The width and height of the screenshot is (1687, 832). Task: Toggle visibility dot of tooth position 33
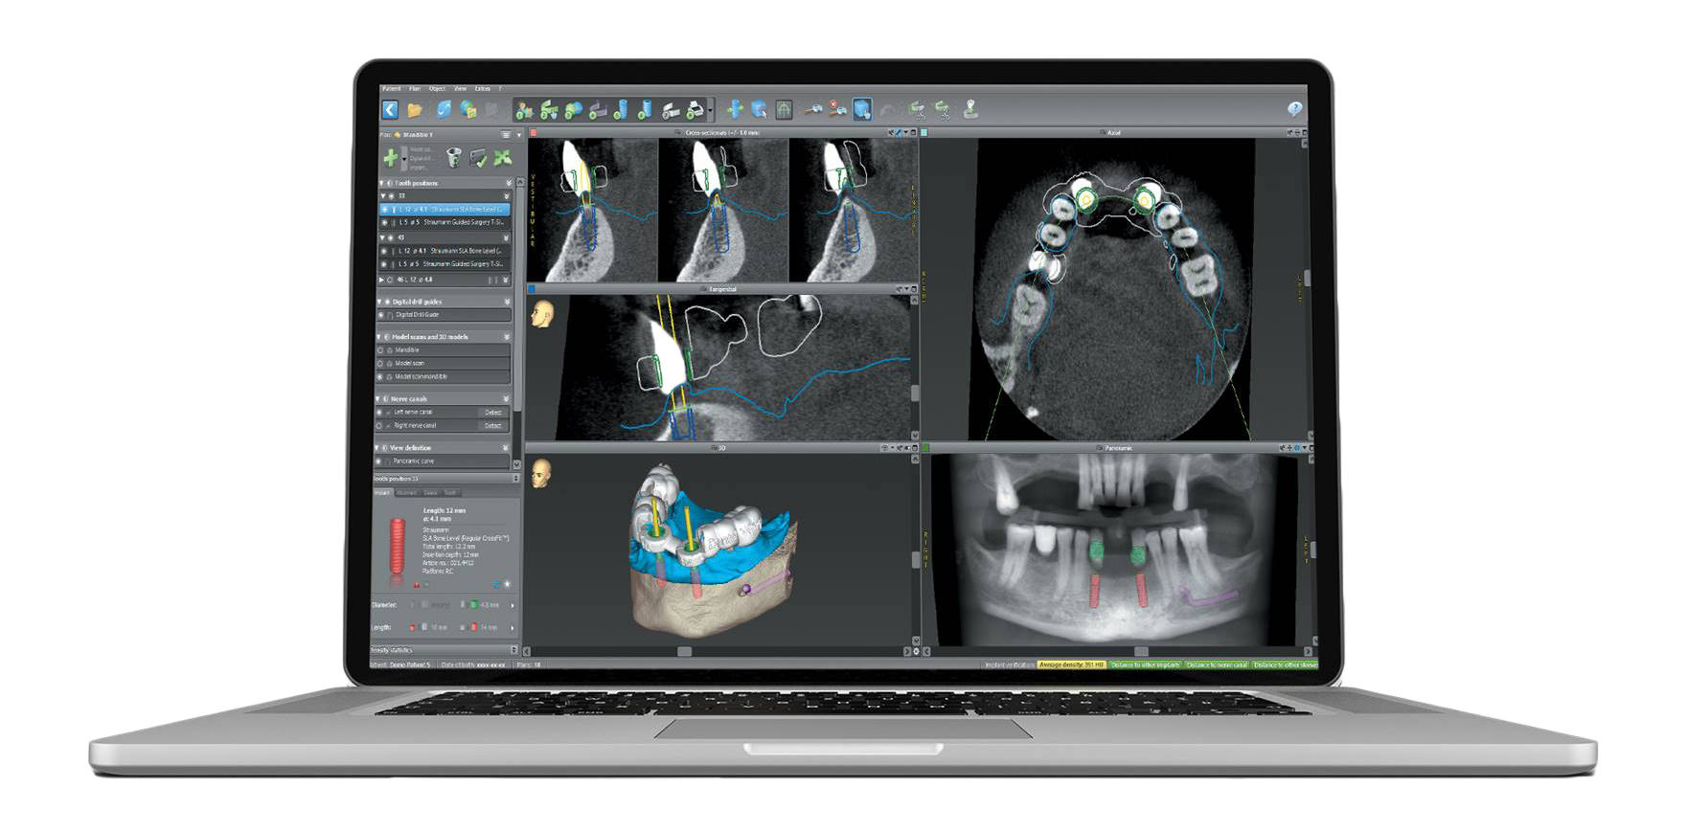[x=392, y=196]
